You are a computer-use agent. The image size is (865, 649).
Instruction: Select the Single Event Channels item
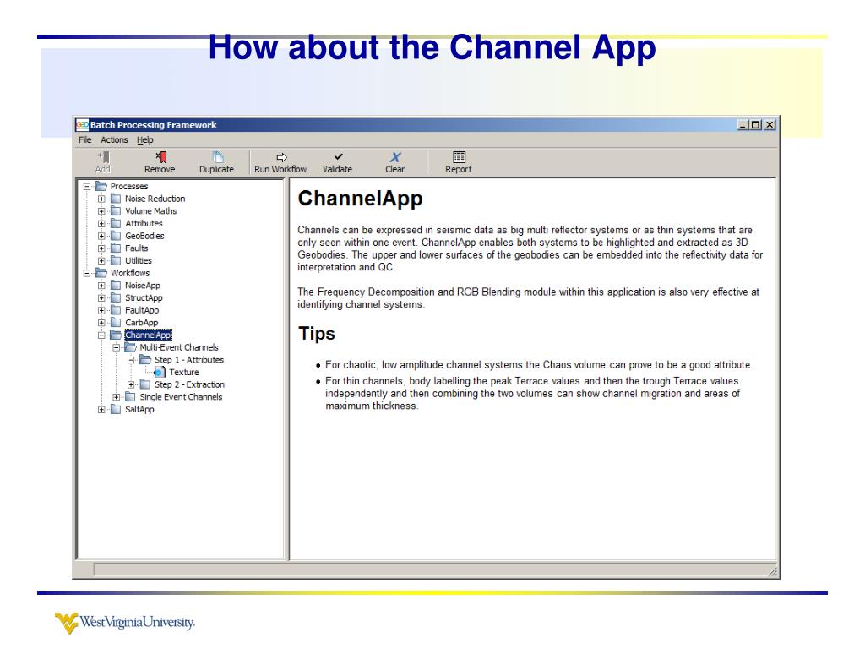coord(181,397)
